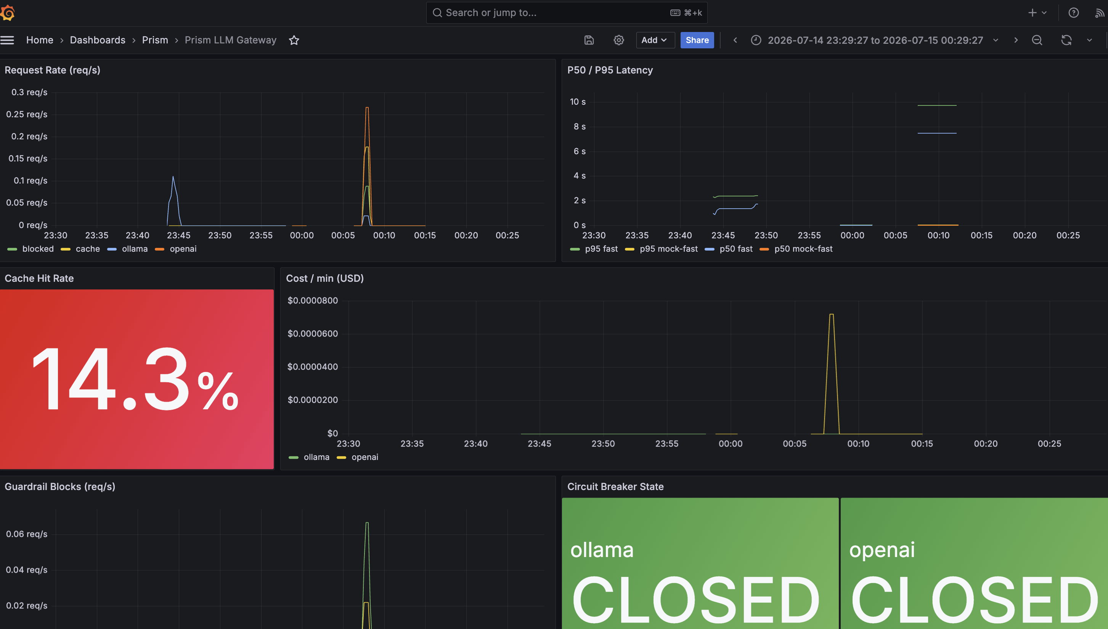1108x629 pixels.
Task: Focus the Search or jump to field
Action: tap(567, 13)
